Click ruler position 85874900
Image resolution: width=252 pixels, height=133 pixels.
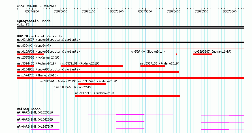pos(32,11)
